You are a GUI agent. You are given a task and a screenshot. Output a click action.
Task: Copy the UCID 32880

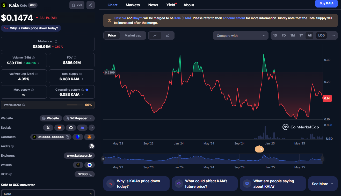coord(91,174)
